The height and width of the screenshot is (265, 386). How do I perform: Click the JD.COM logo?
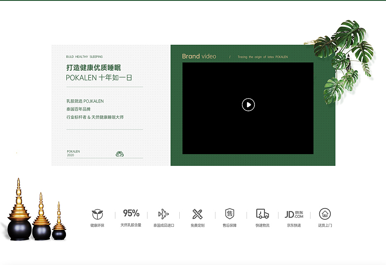pyautogui.click(x=294, y=214)
